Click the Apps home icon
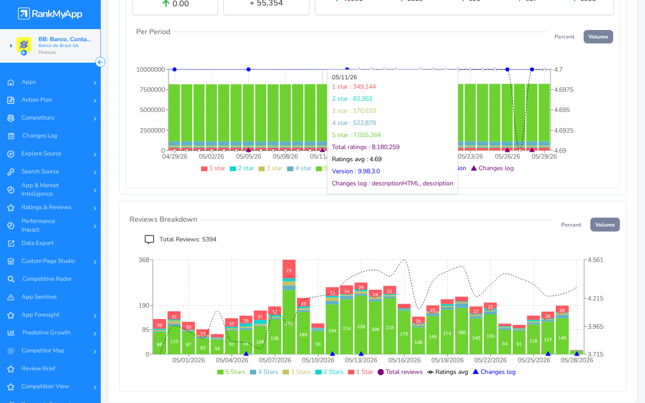The image size is (645, 403). point(11,82)
